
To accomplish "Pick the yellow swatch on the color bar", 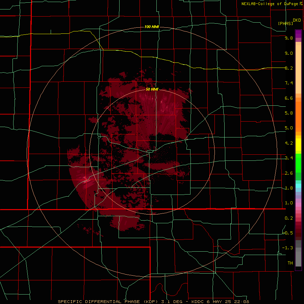I will pyautogui.click(x=298, y=145).
